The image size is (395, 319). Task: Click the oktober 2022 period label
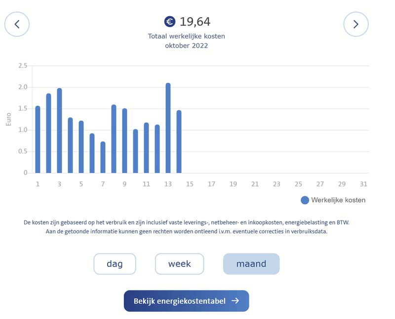pos(187,46)
